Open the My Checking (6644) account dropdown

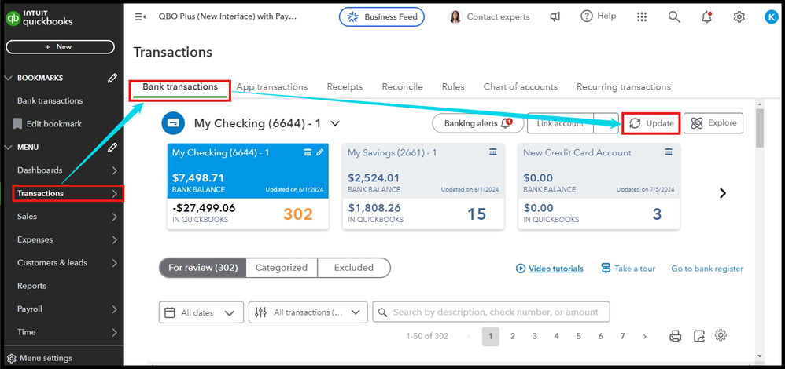point(335,123)
